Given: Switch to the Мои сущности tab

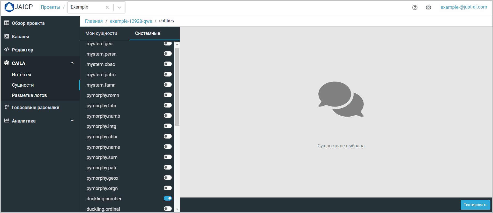Looking at the screenshot, I should pos(101,33).
